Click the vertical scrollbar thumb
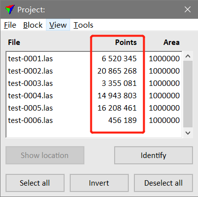This screenshot has width=198, height=197. coord(188,94)
